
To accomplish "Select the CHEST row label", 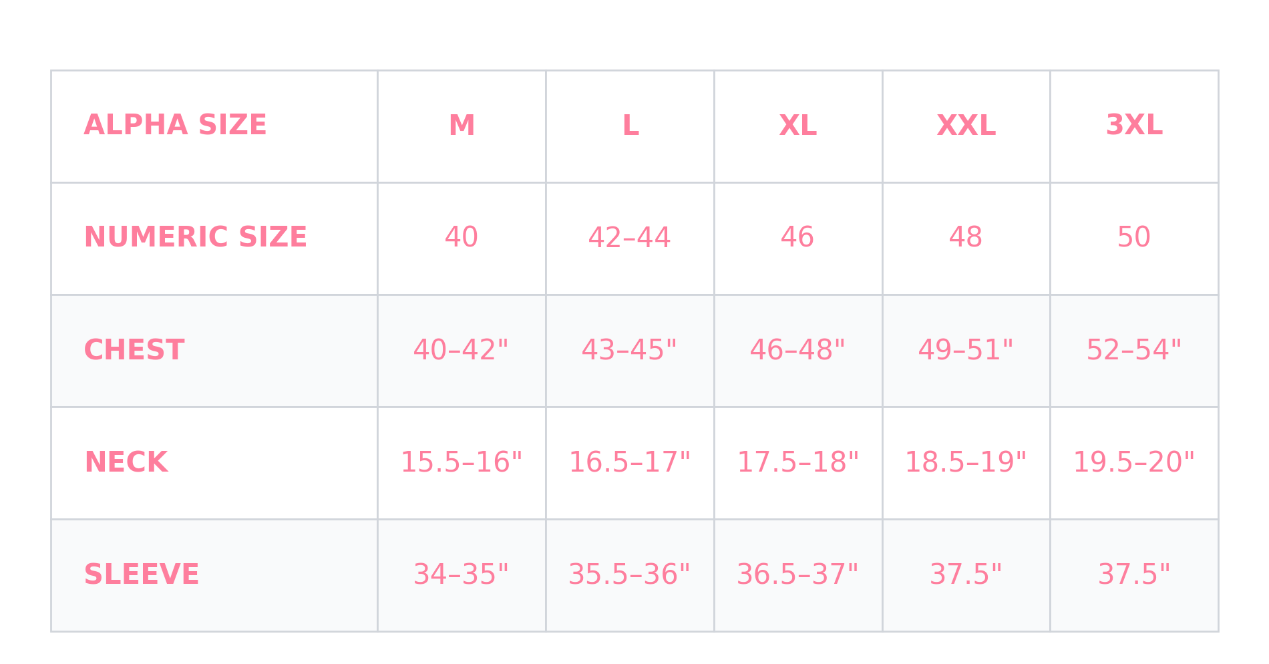I will tap(134, 350).
